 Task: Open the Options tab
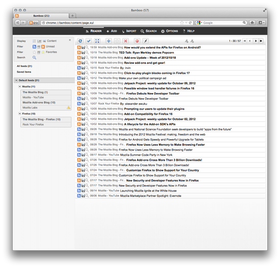[170, 31]
